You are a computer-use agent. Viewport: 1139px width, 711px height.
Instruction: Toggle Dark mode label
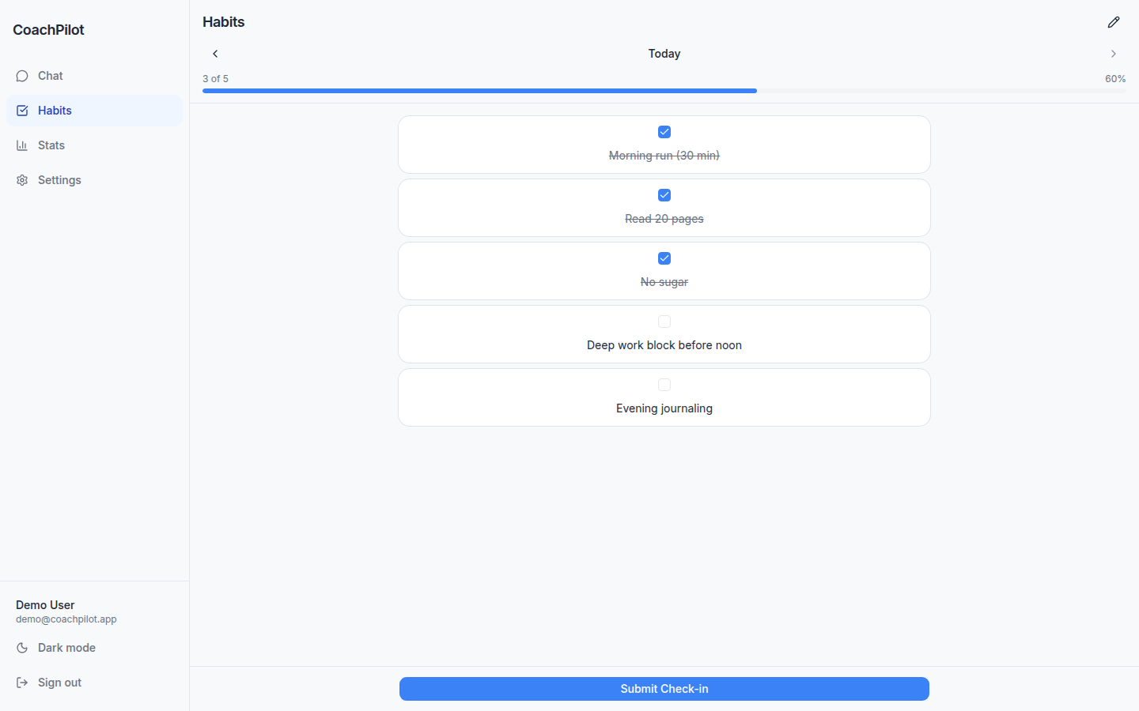tap(66, 648)
